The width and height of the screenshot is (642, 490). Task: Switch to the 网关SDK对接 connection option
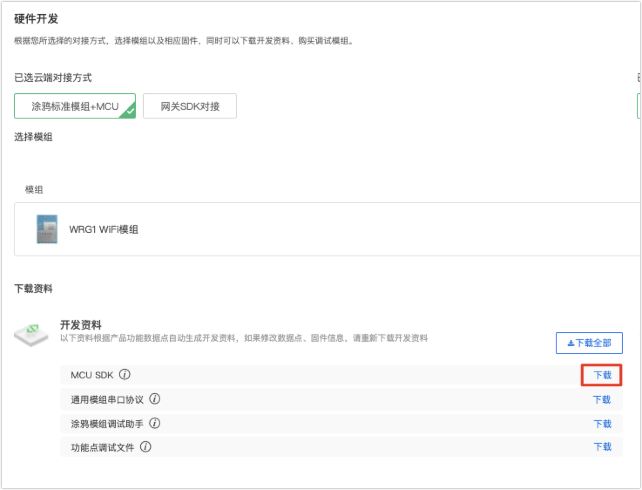190,105
